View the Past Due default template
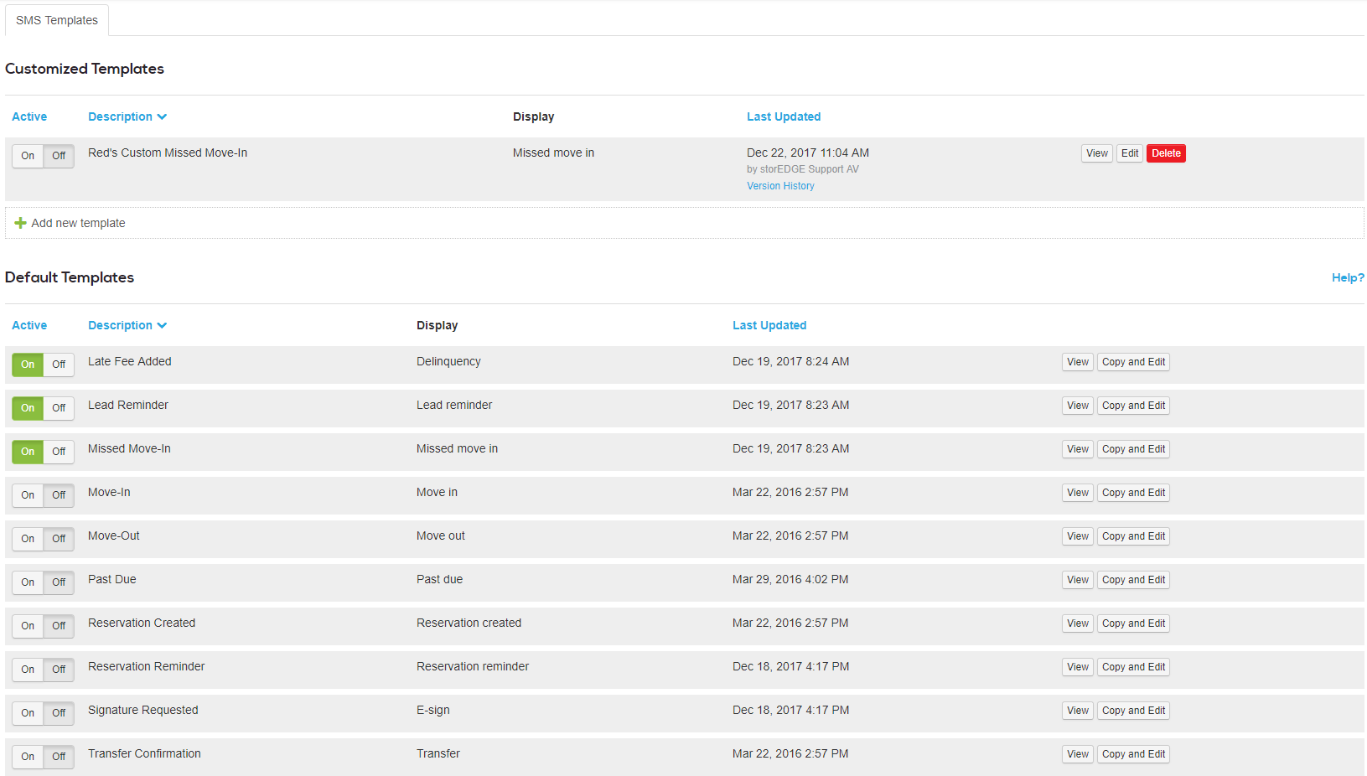Screen dimensions: 1367x776 click(1077, 580)
